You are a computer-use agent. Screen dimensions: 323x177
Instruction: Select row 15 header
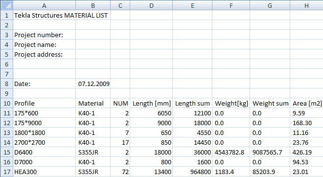6,152
